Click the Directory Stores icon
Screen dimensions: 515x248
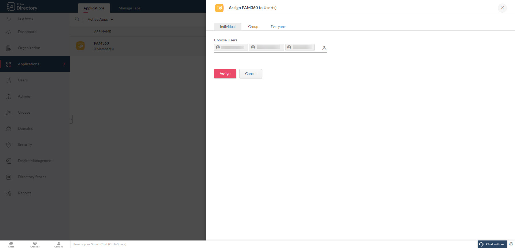[x=9, y=177]
